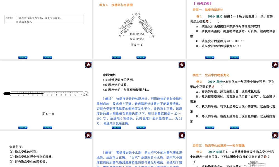Click the 水蒸气 label in the diagram
The width and height of the screenshot is (279, 167).
[x=136, y=14]
